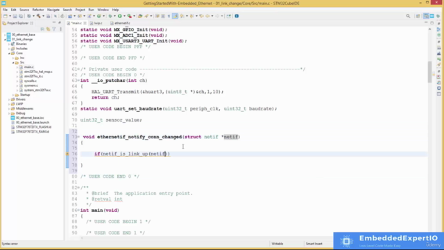Toggle the Pin Editor toolbar button
The image size is (444, 250).
tap(228, 16)
